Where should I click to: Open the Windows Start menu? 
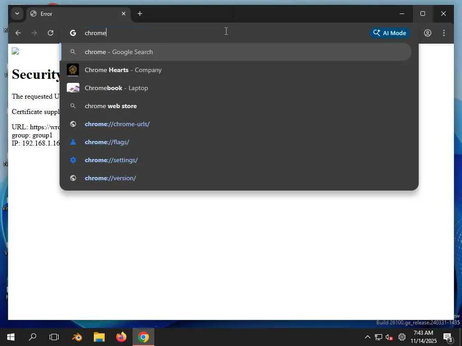(x=11, y=337)
